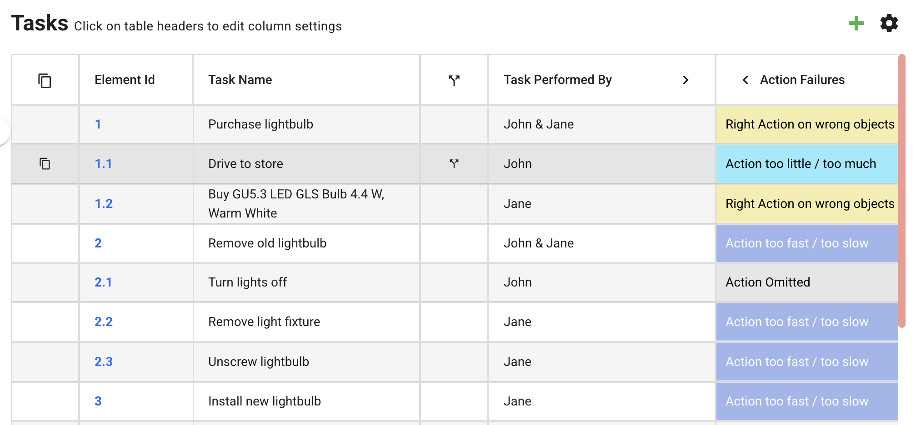The width and height of the screenshot is (921, 425).
Task: Open Task Performed By column header settings
Action: click(x=557, y=80)
